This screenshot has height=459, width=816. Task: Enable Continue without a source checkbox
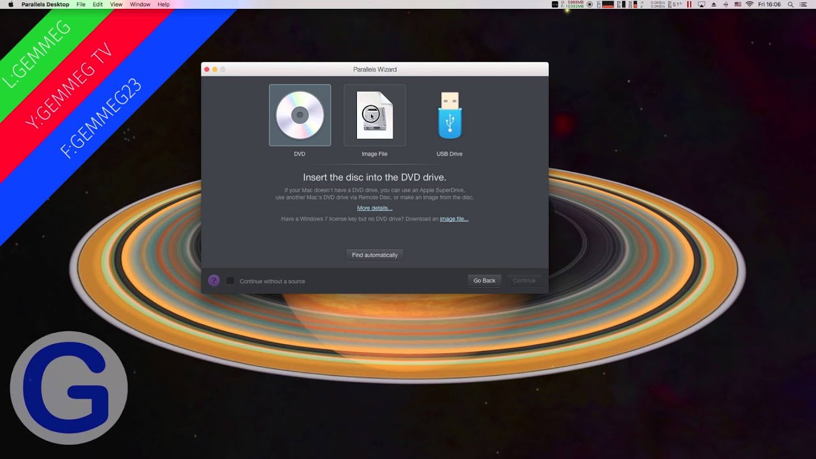pos(231,281)
